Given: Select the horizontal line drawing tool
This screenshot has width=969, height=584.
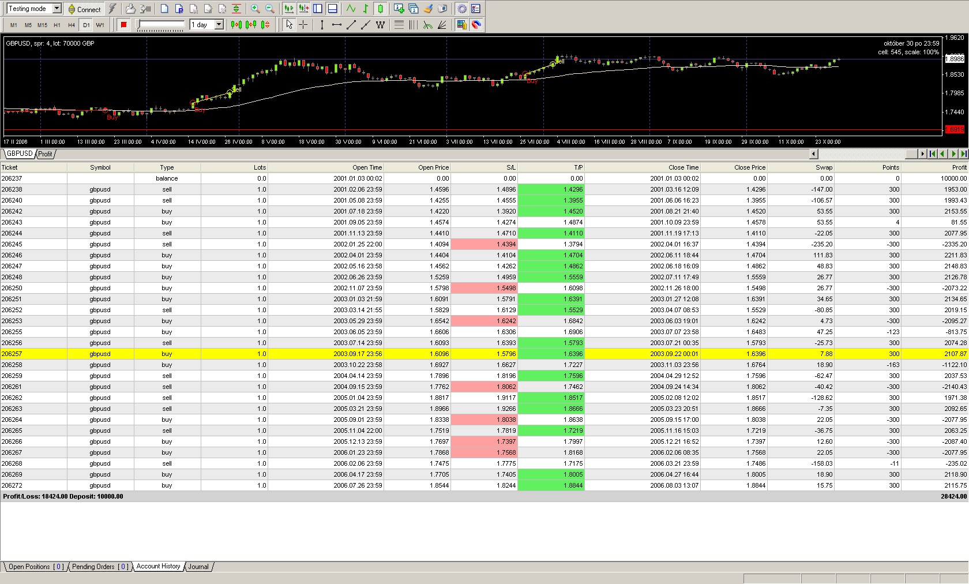Looking at the screenshot, I should pyautogui.click(x=336, y=25).
